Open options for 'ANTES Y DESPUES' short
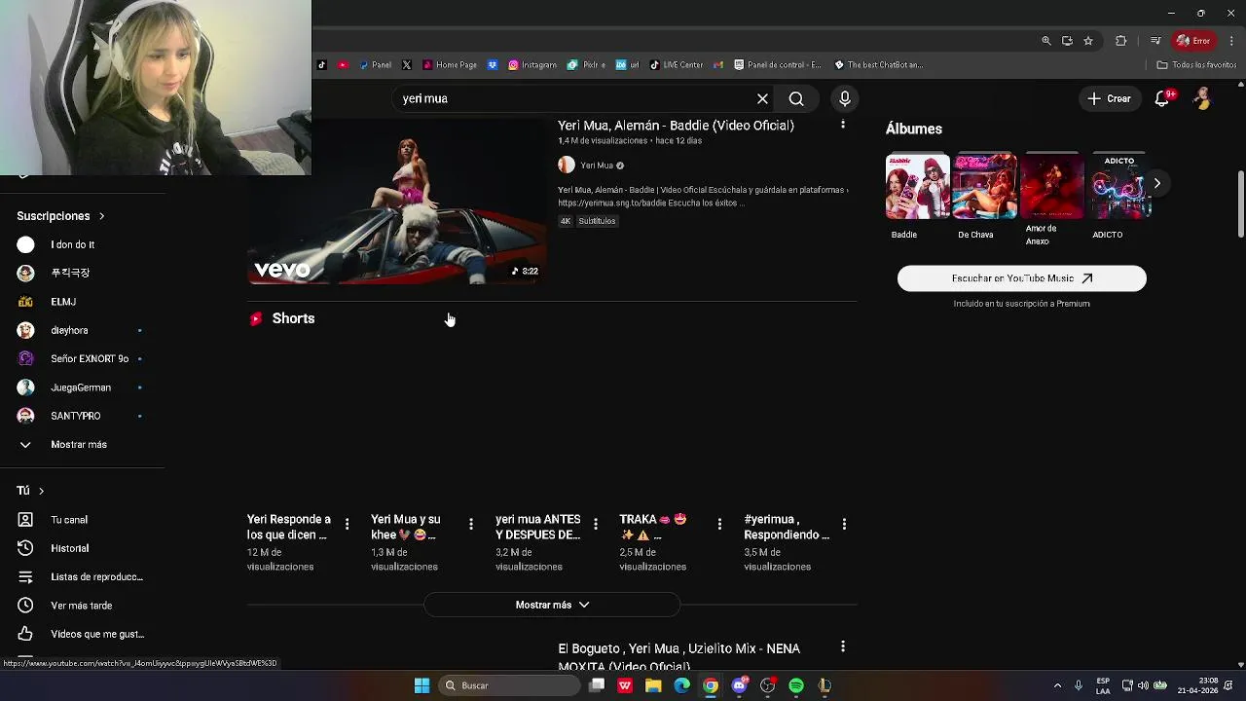The width and height of the screenshot is (1246, 701). click(596, 525)
